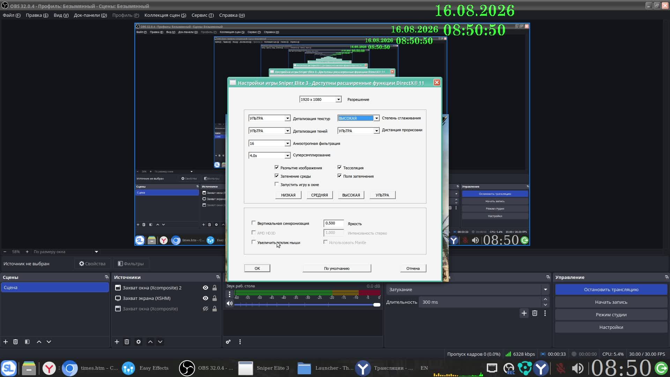Image resolution: width=670 pixels, height=377 pixels.
Task: Toggle the Тесселяция checkbox
Action: point(340,168)
